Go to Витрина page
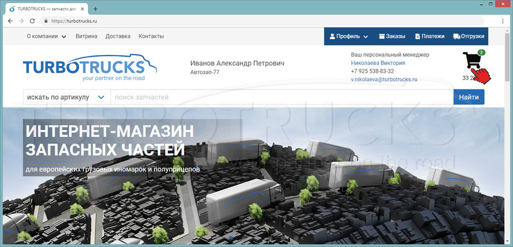513x247 pixels. 87,36
